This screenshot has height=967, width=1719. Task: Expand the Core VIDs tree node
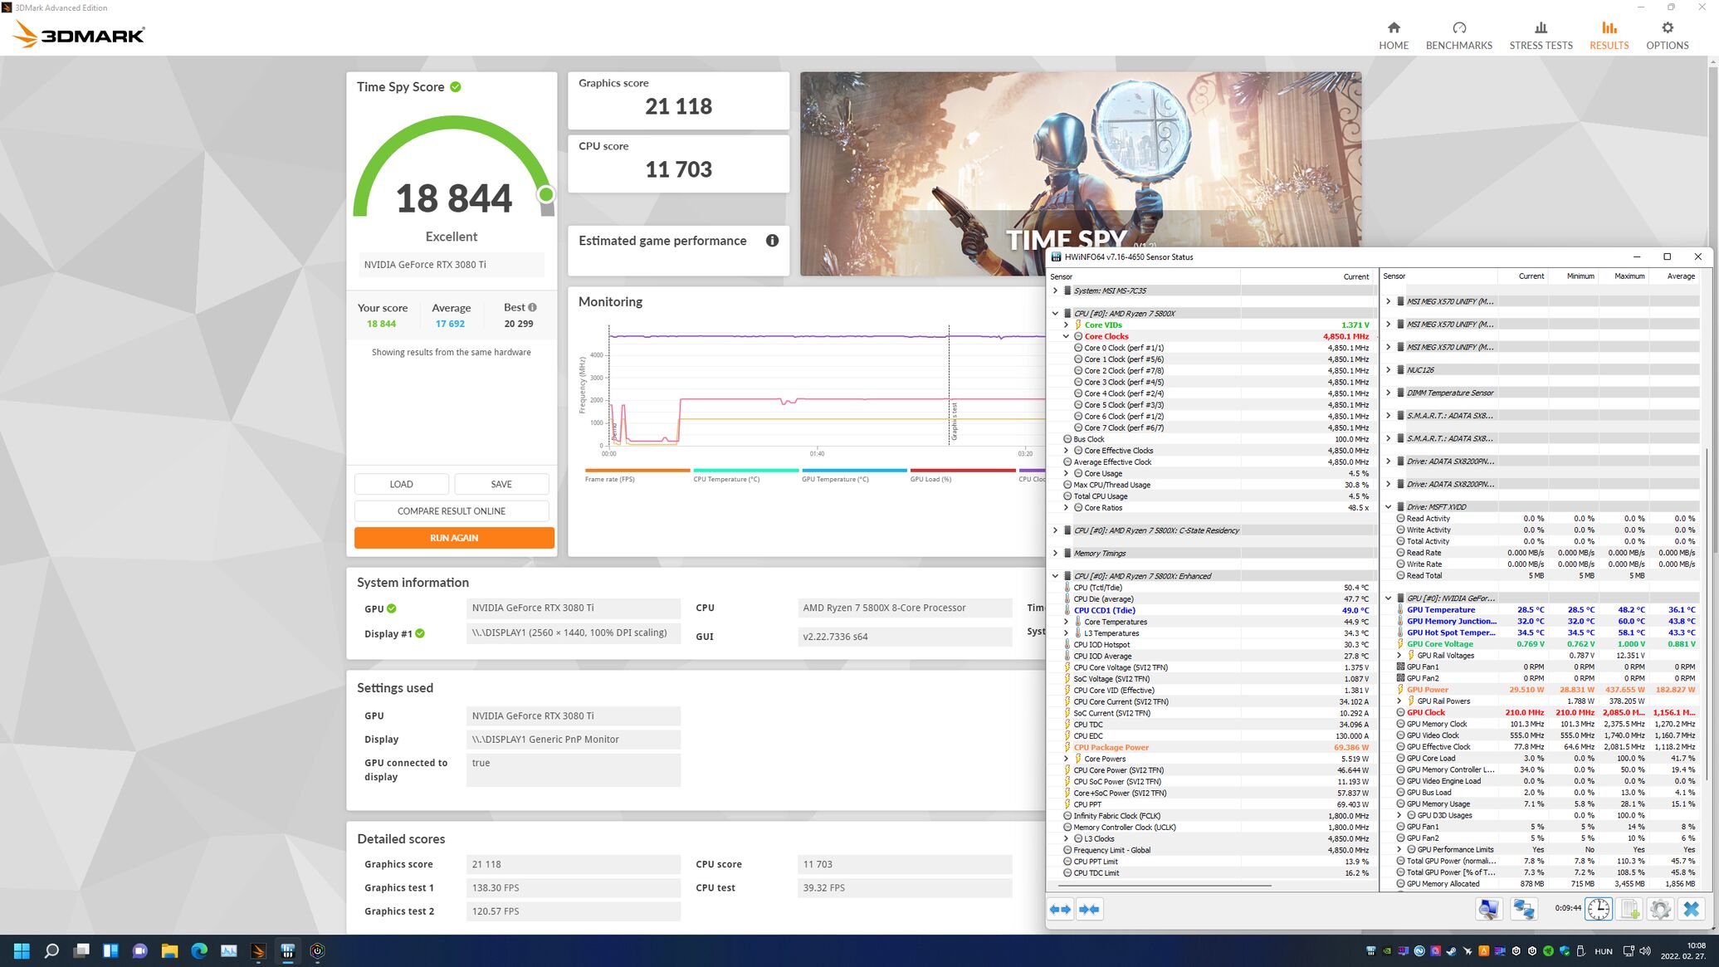[x=1067, y=325]
